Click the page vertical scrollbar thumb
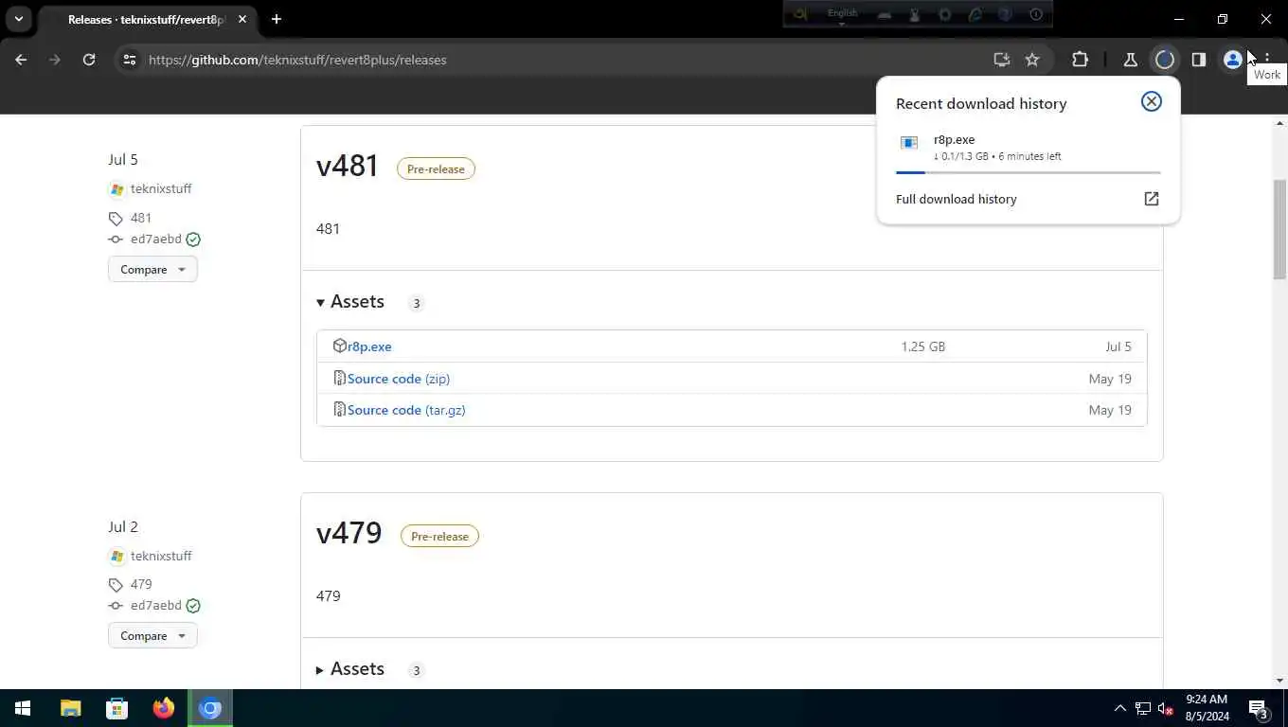The height and width of the screenshot is (727, 1288). [x=1280, y=229]
